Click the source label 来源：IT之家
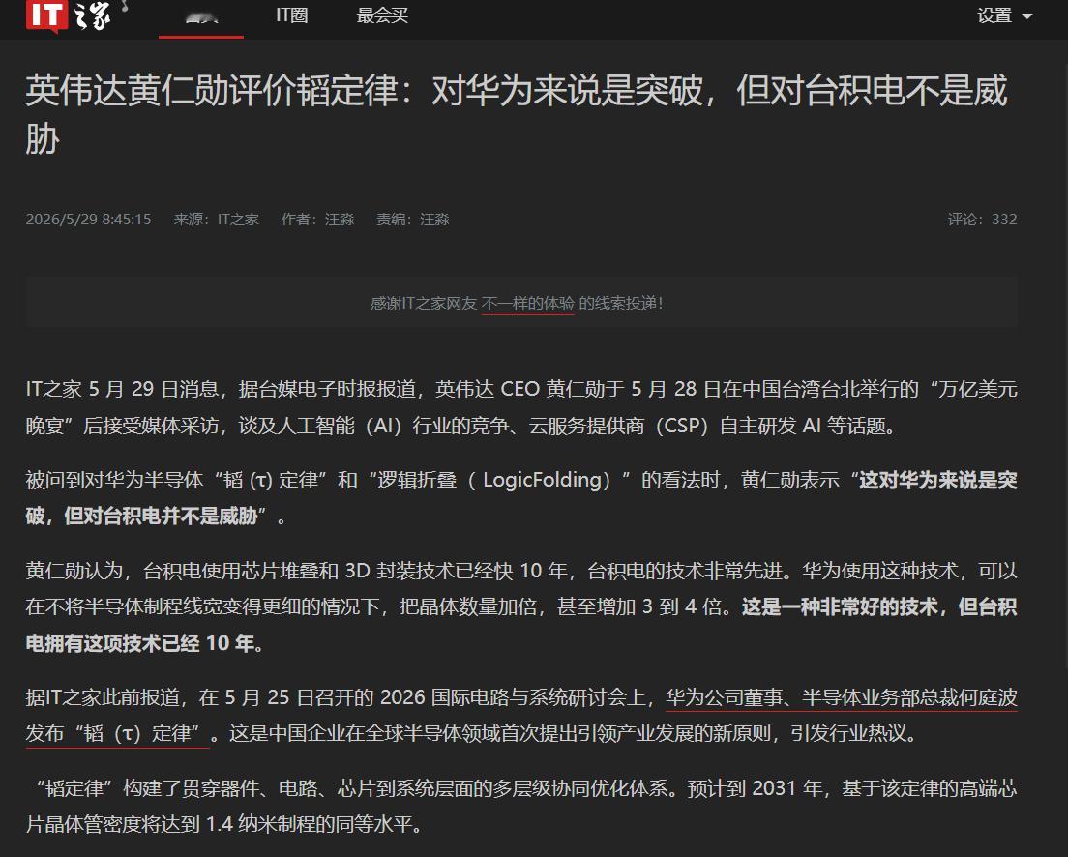This screenshot has height=857, width=1068. tap(216, 220)
